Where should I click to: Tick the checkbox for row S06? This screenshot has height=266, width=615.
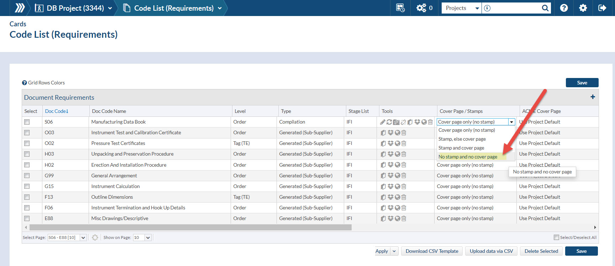(27, 122)
